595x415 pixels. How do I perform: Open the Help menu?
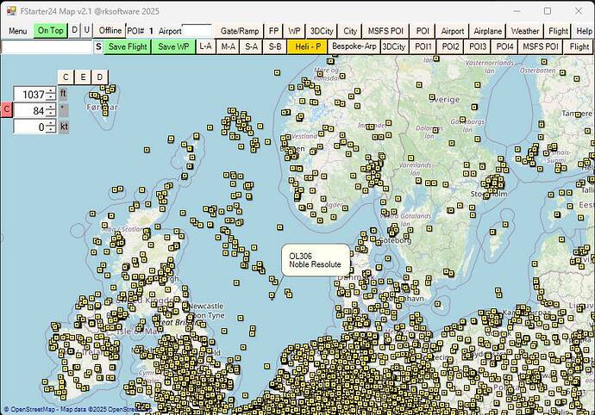[584, 30]
